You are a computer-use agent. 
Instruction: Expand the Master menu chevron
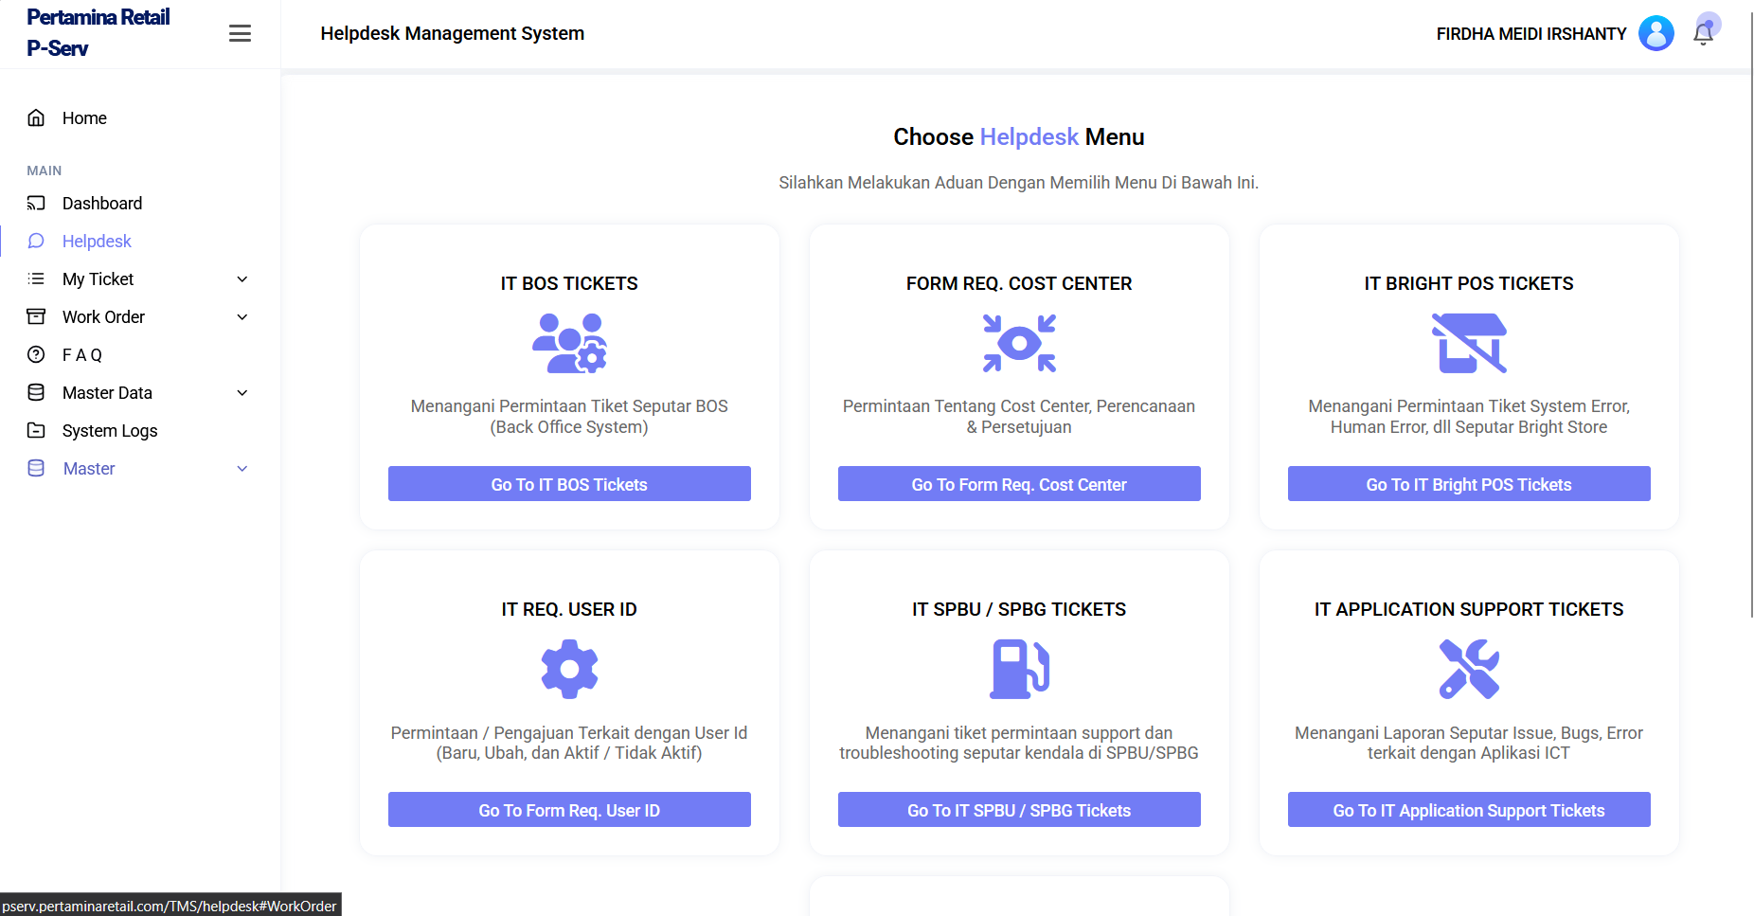pyautogui.click(x=242, y=468)
